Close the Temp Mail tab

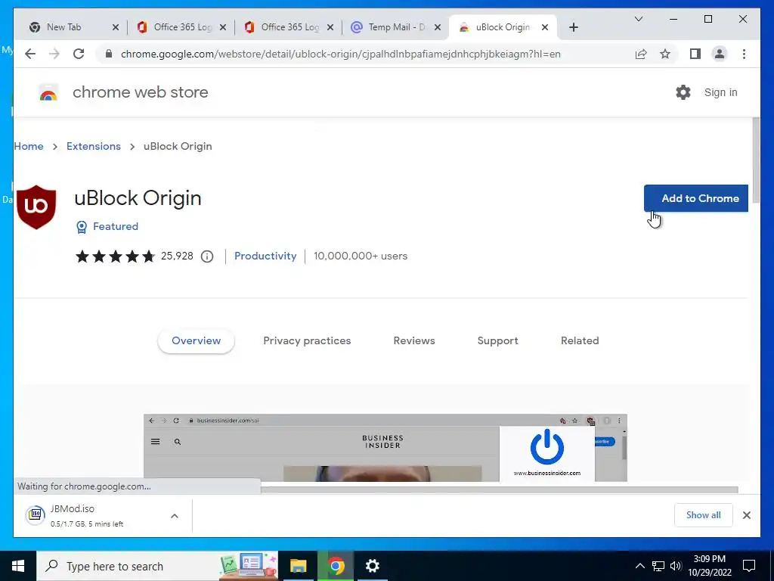click(438, 27)
